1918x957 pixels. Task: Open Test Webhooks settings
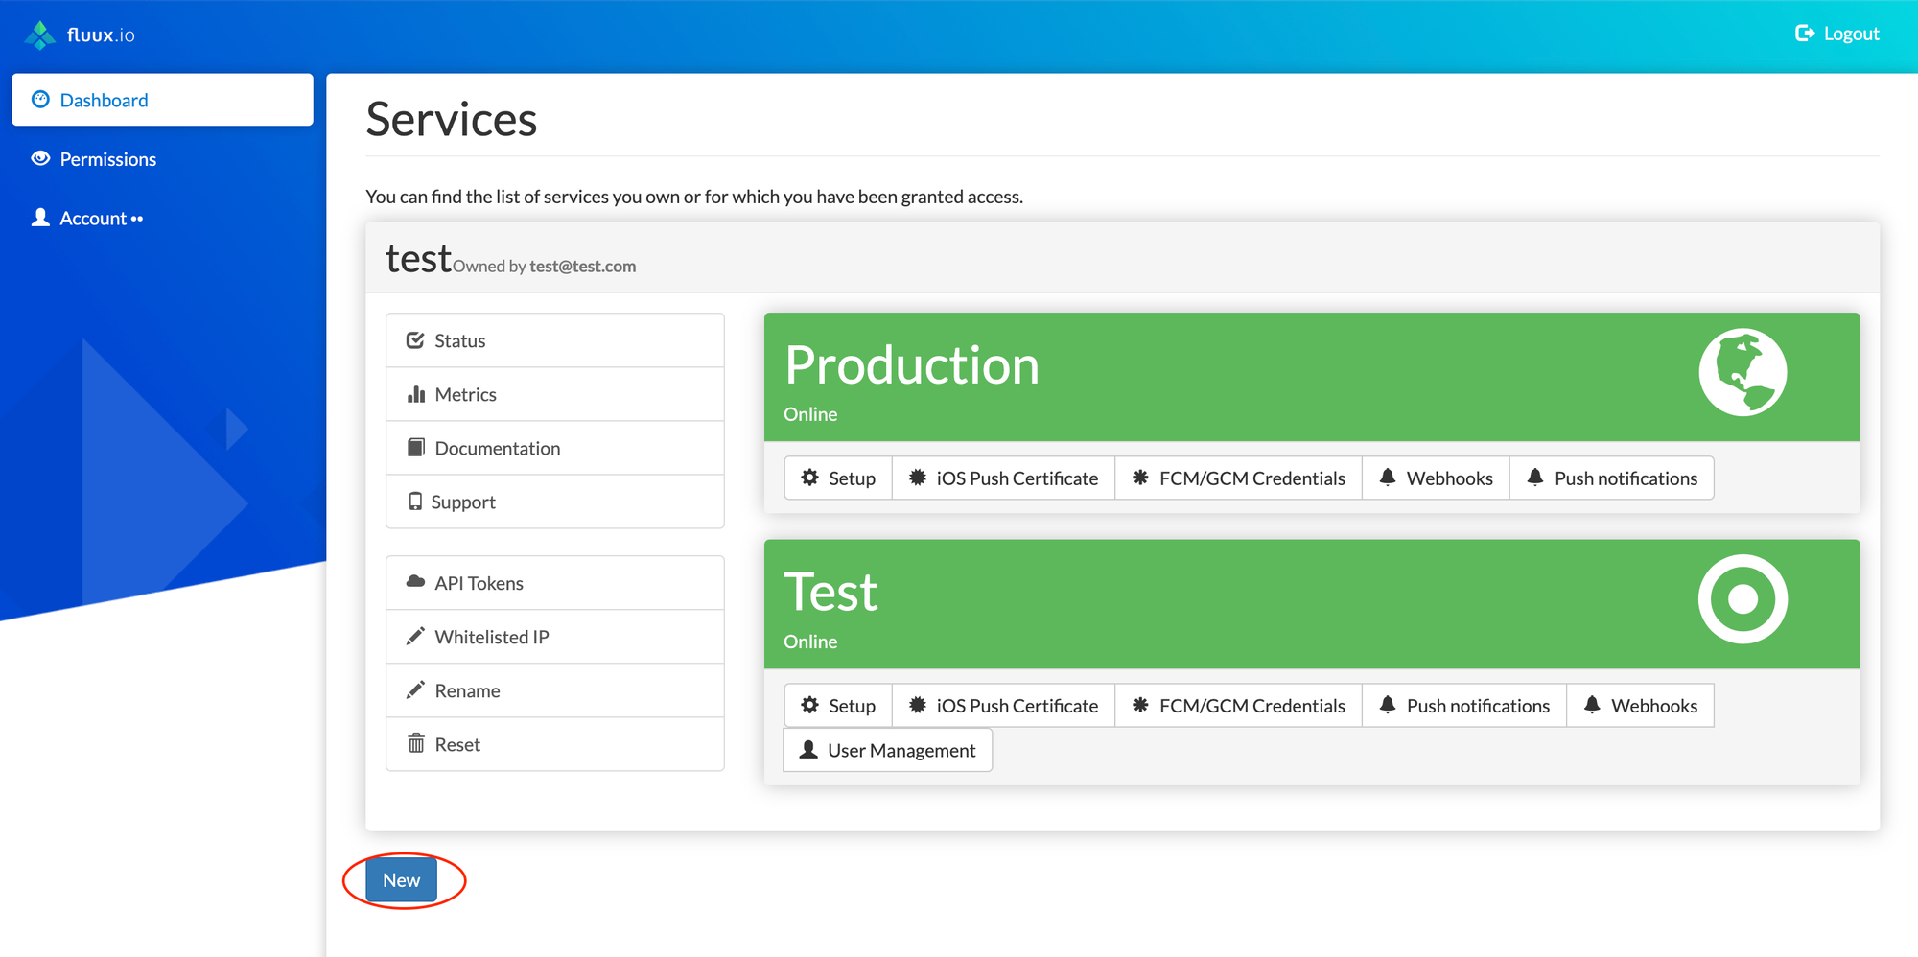(x=1640, y=705)
